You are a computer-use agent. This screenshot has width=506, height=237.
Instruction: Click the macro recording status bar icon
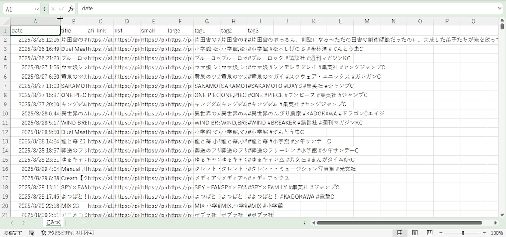coord(32,233)
